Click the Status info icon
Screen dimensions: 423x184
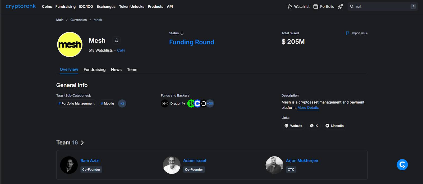coord(182,33)
